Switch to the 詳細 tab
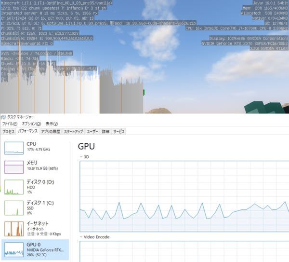 click(105, 131)
